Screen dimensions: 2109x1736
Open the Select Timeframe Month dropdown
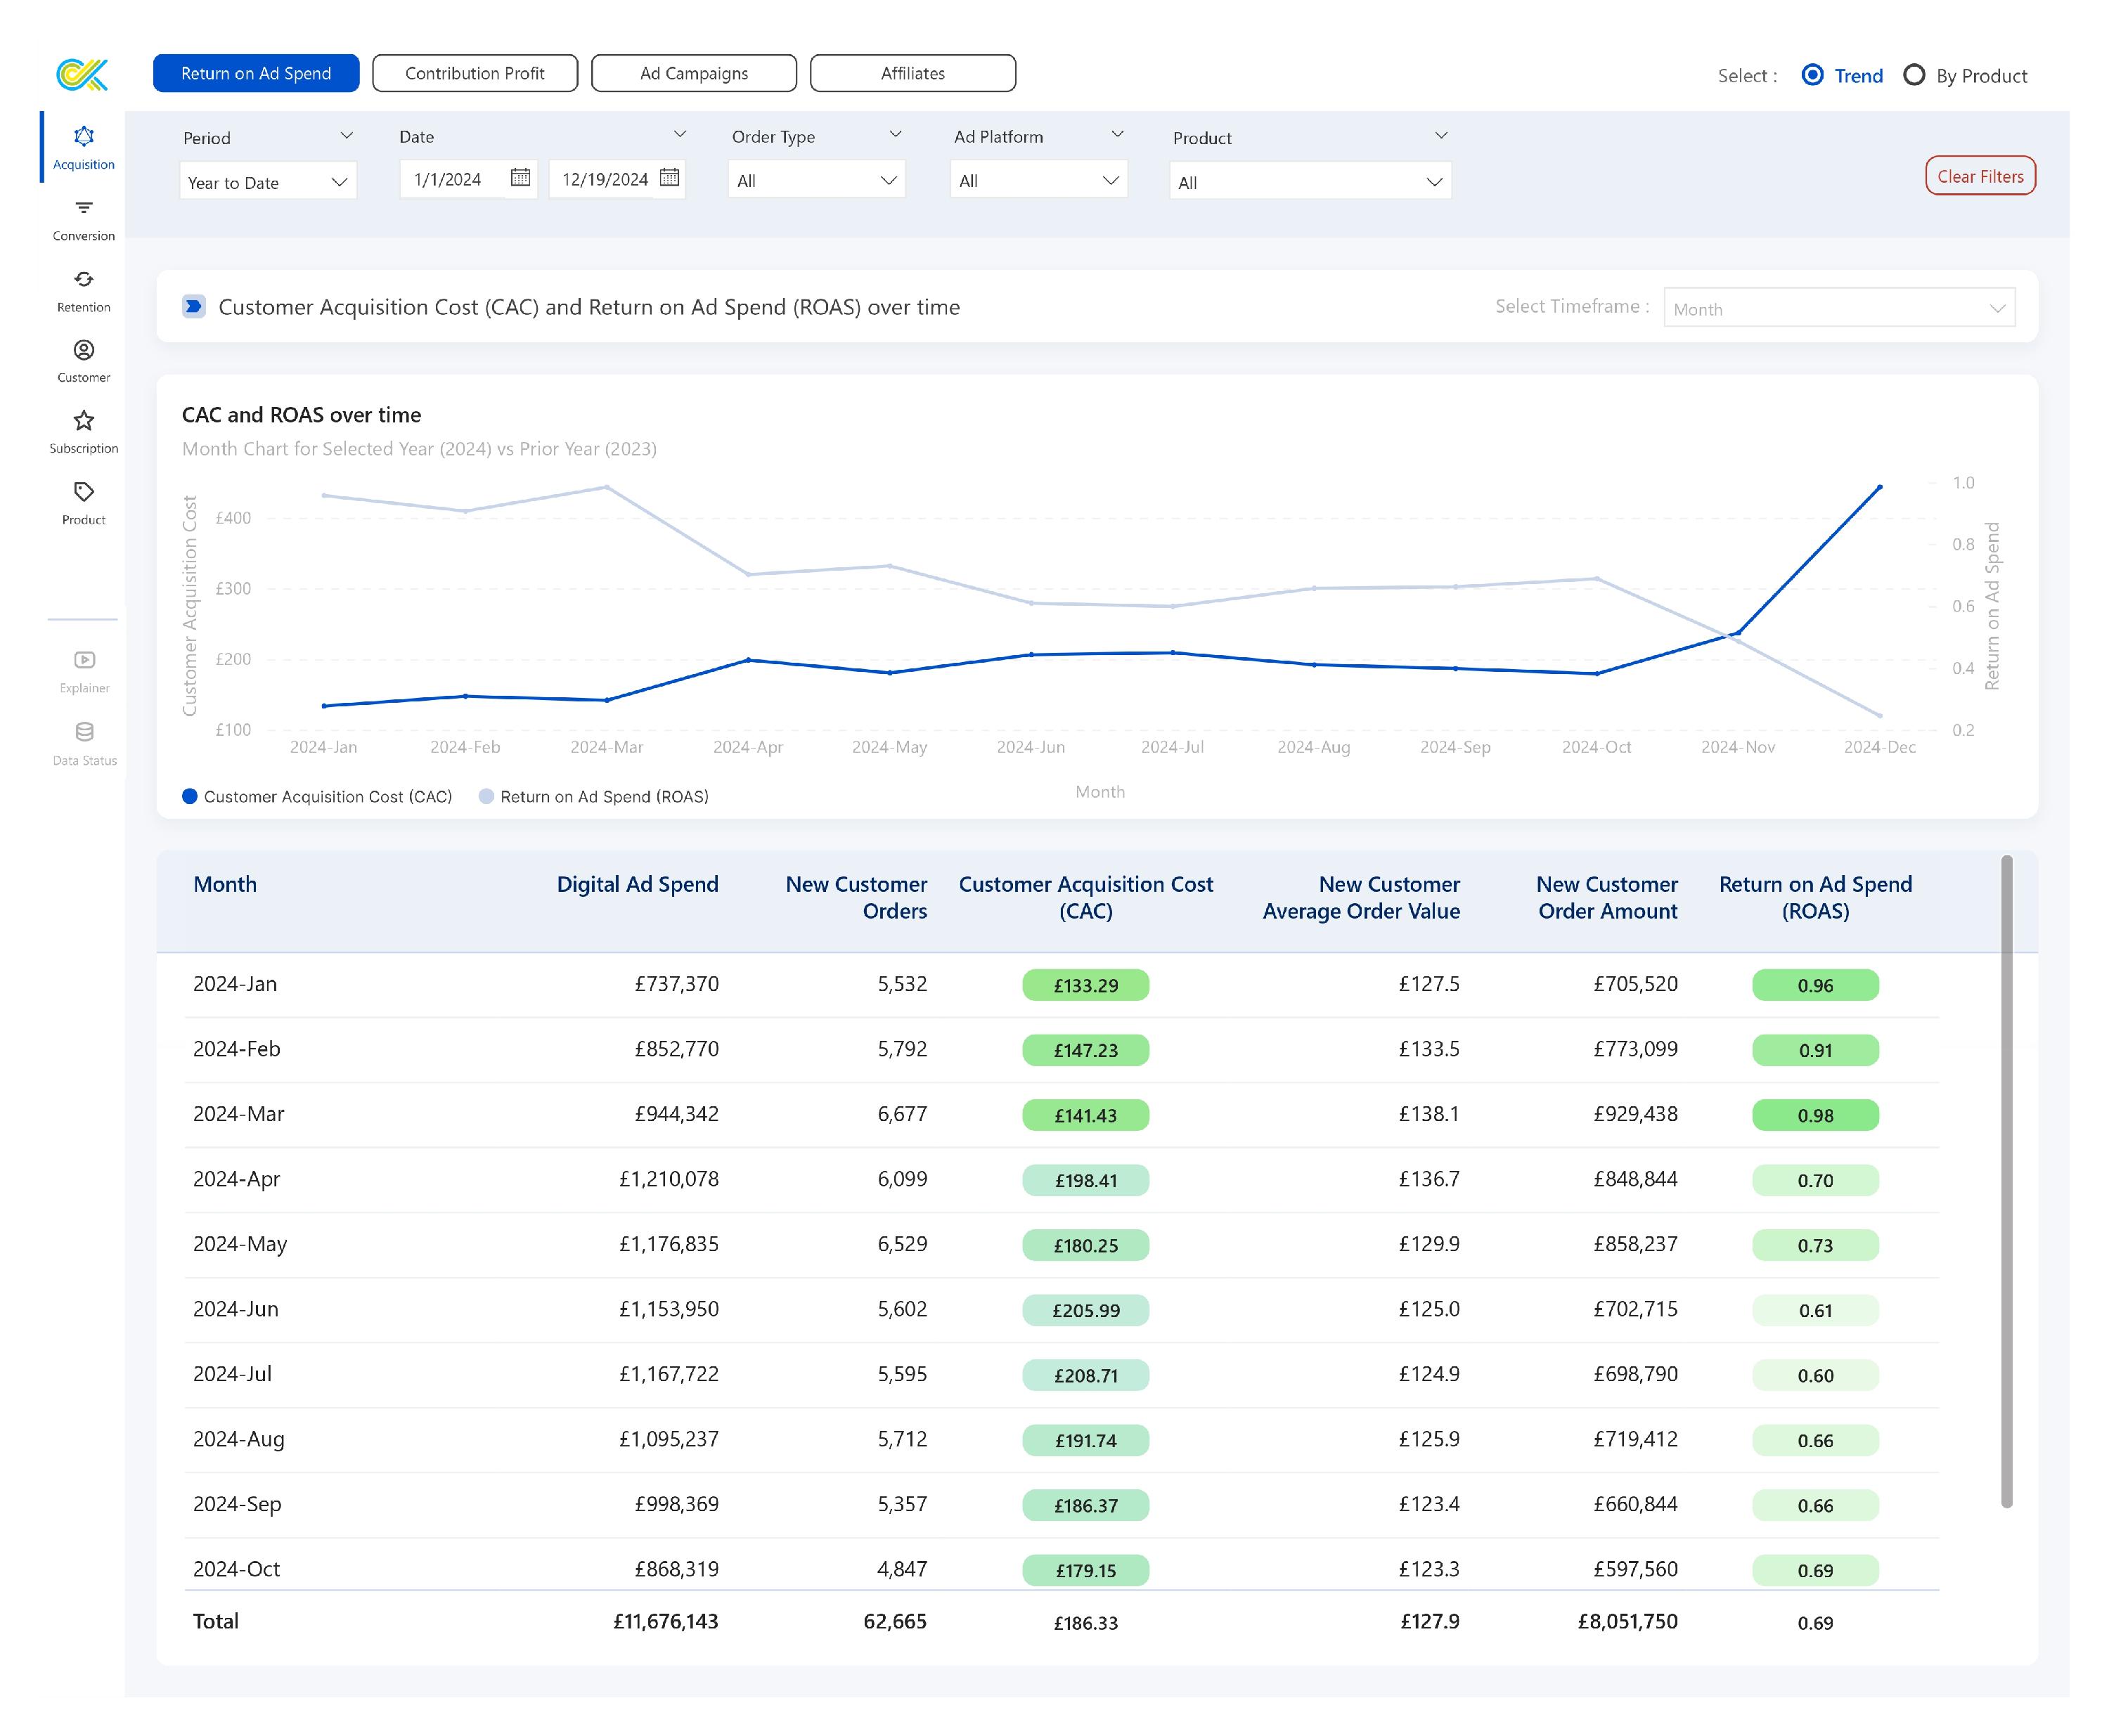tap(1838, 308)
